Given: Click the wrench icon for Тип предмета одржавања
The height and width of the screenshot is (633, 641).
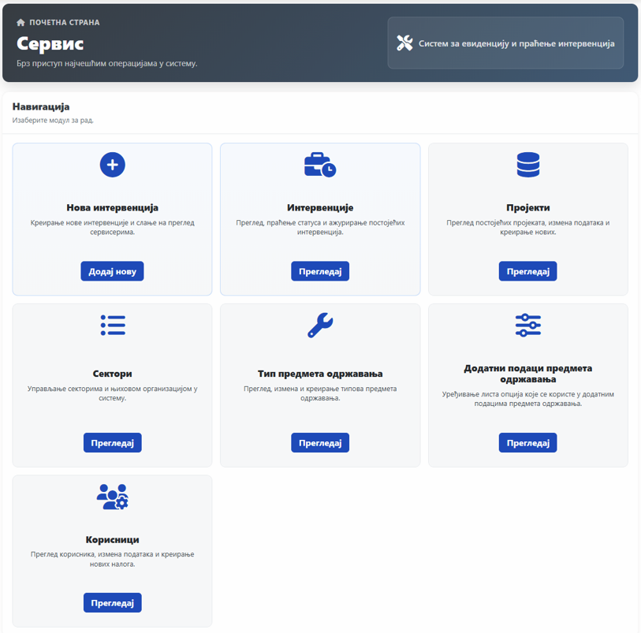Looking at the screenshot, I should click(x=320, y=326).
